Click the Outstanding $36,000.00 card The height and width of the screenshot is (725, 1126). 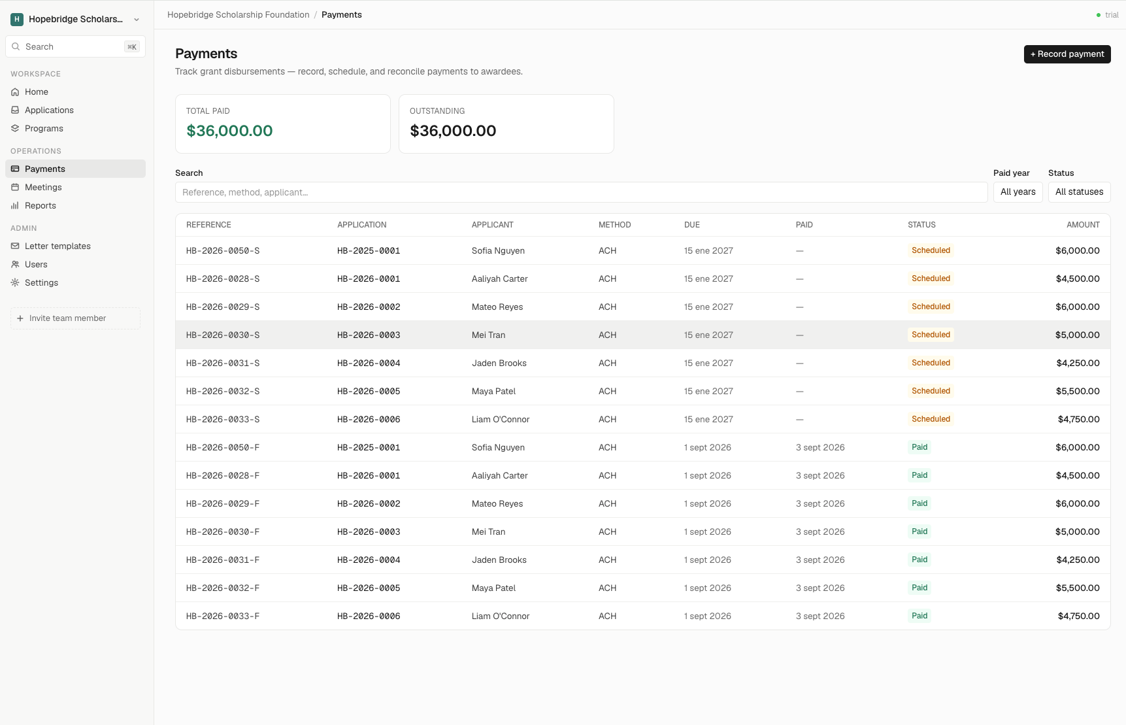pyautogui.click(x=506, y=124)
